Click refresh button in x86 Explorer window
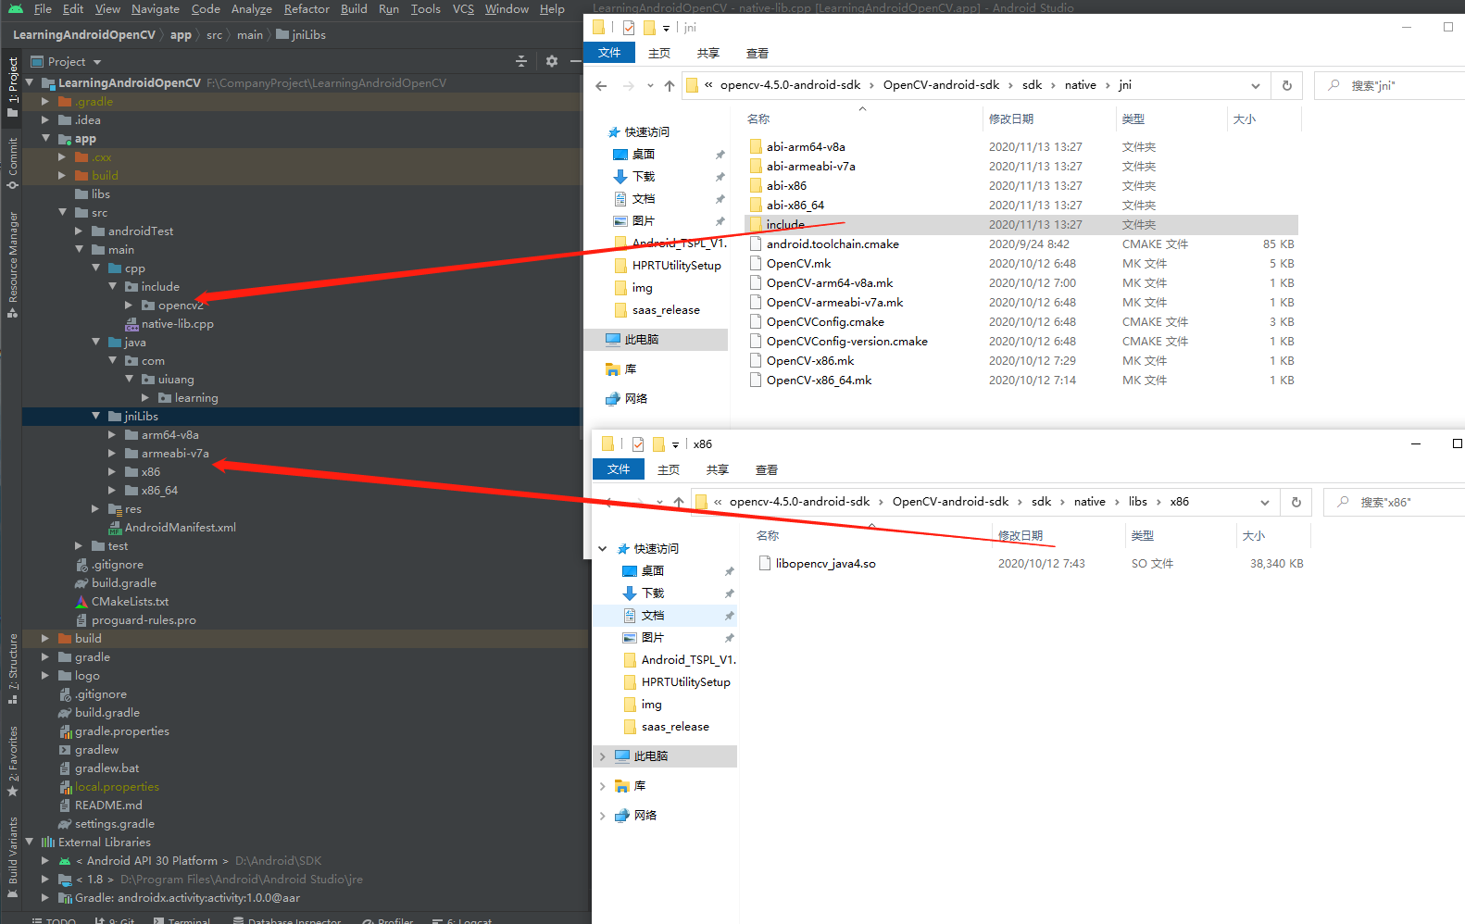 [1296, 502]
